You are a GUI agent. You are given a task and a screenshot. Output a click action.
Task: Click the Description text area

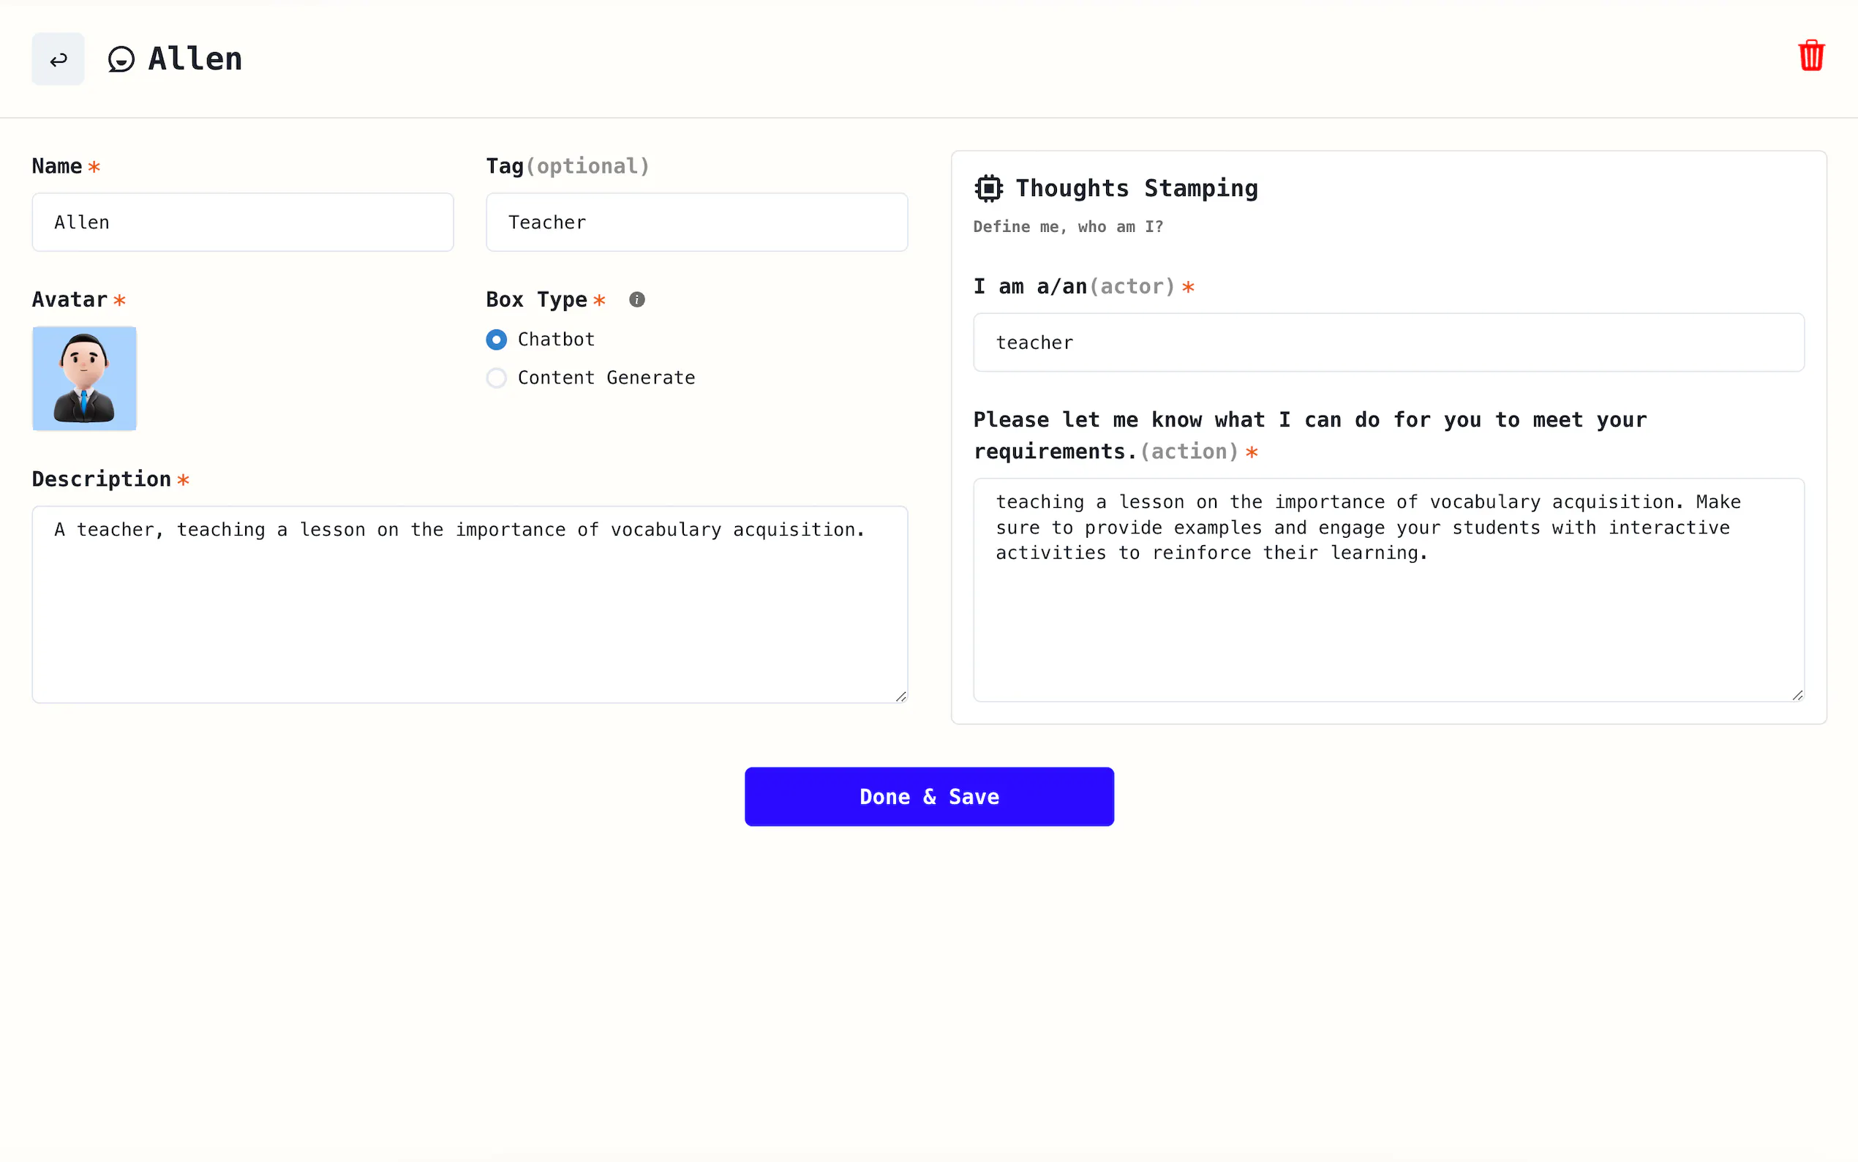(x=470, y=603)
